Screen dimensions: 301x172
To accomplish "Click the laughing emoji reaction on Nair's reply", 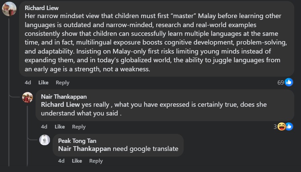I will tap(281, 126).
